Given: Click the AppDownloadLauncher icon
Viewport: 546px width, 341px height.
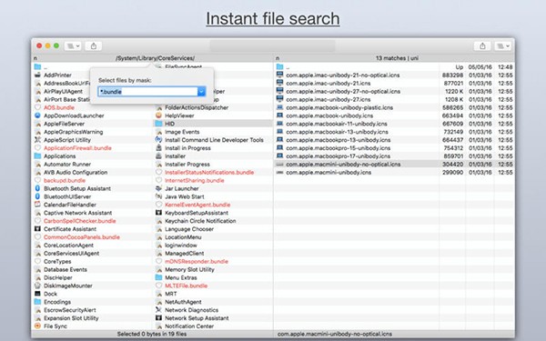Looking at the screenshot, I should pyautogui.click(x=37, y=115).
